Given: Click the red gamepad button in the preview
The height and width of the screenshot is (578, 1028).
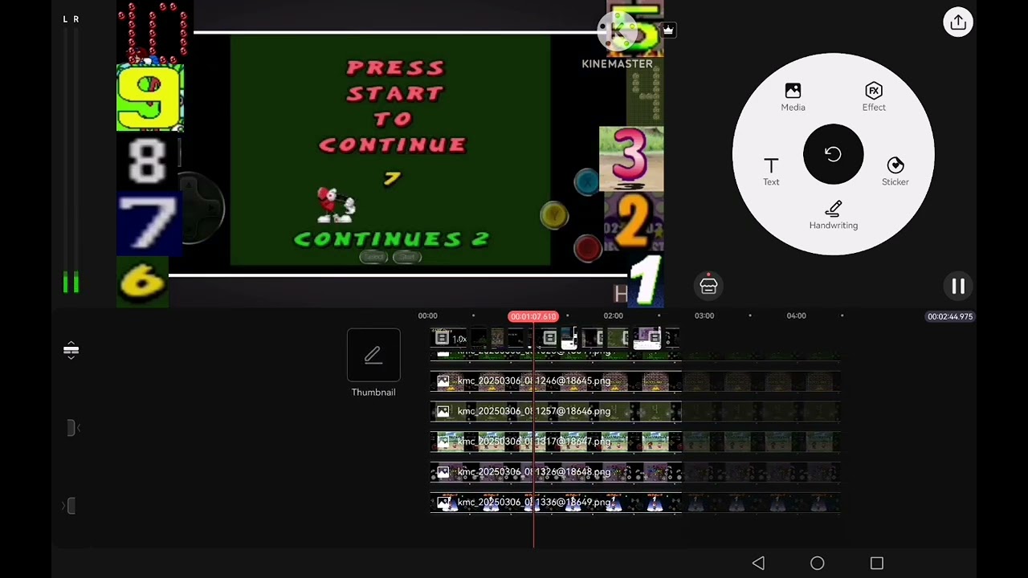Looking at the screenshot, I should (587, 248).
